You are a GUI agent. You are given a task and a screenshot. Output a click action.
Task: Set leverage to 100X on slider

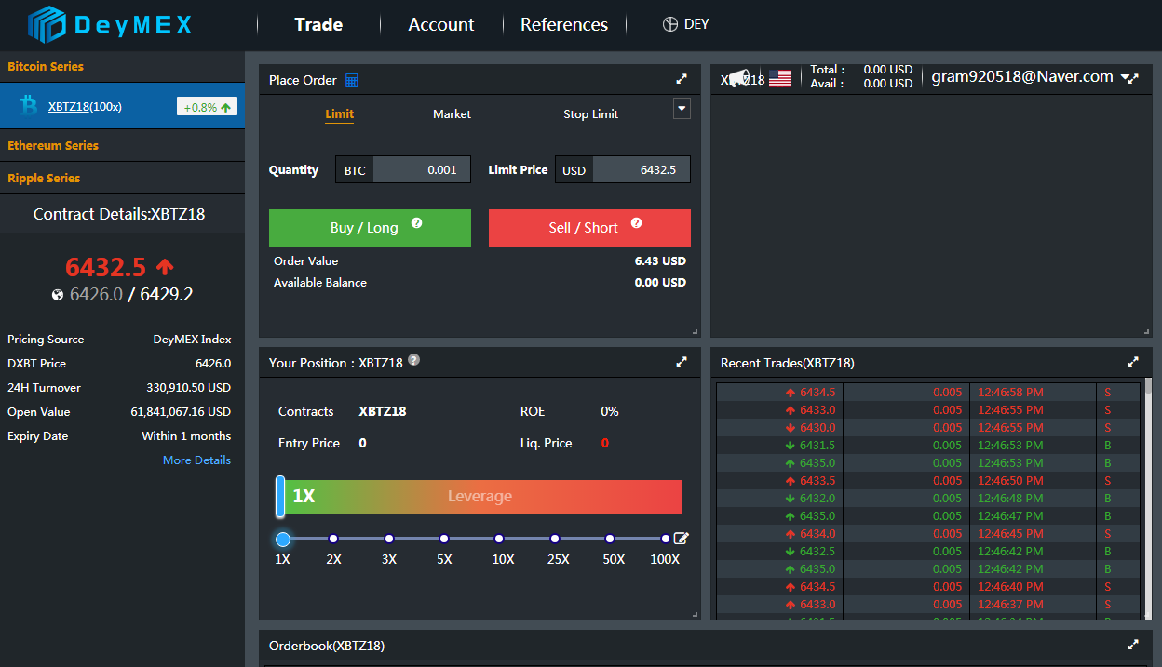(x=665, y=539)
